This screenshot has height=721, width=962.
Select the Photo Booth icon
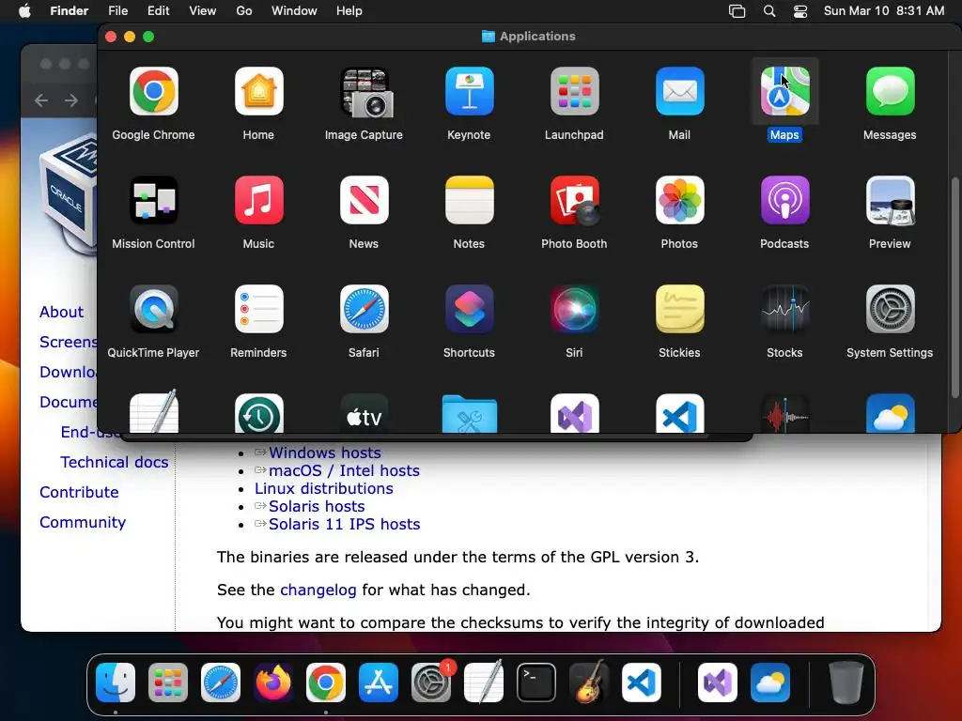574,201
